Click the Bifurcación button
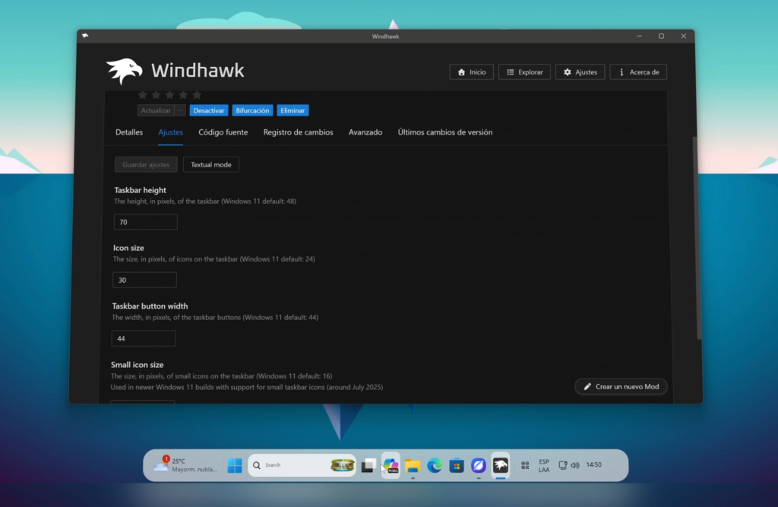The image size is (778, 507). point(252,110)
